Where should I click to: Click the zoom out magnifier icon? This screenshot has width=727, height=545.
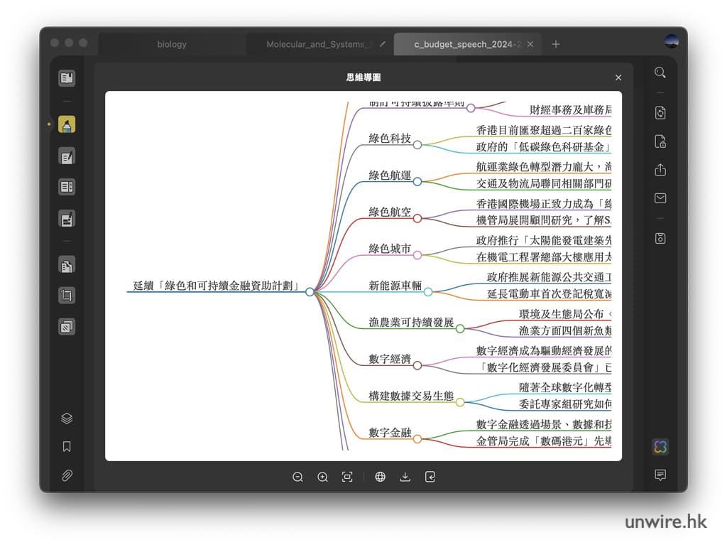[297, 477]
